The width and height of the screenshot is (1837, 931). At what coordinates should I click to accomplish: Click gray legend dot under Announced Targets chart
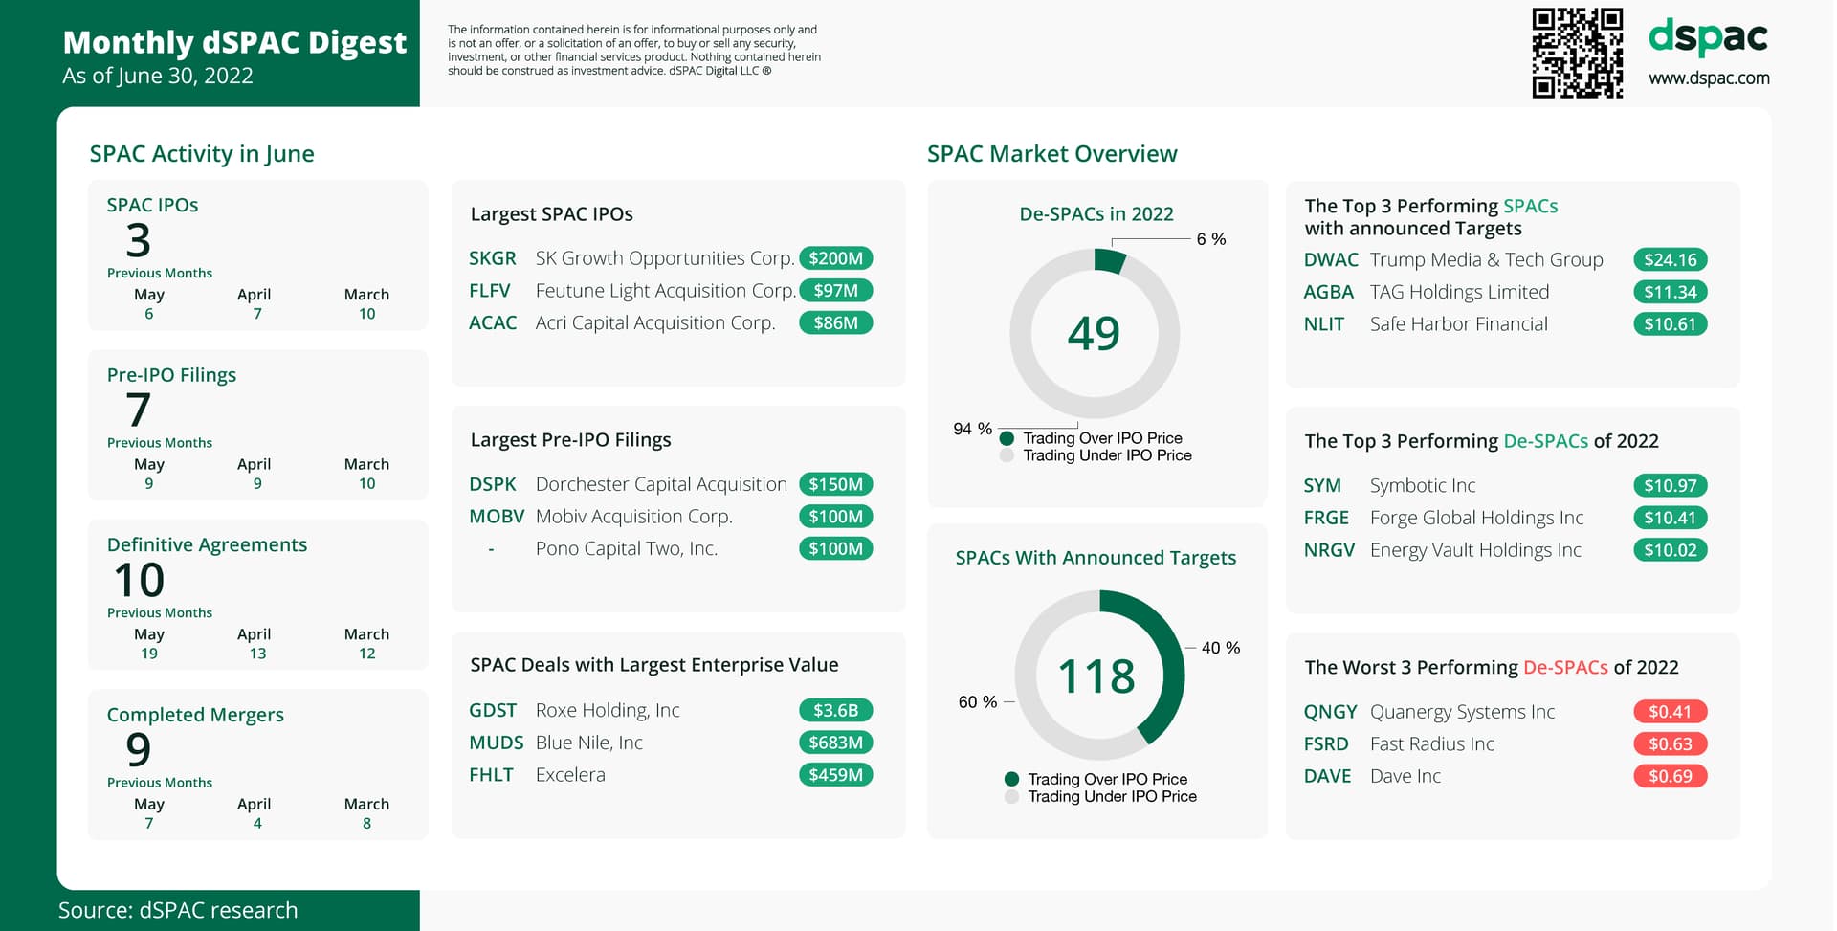[x=1011, y=796]
